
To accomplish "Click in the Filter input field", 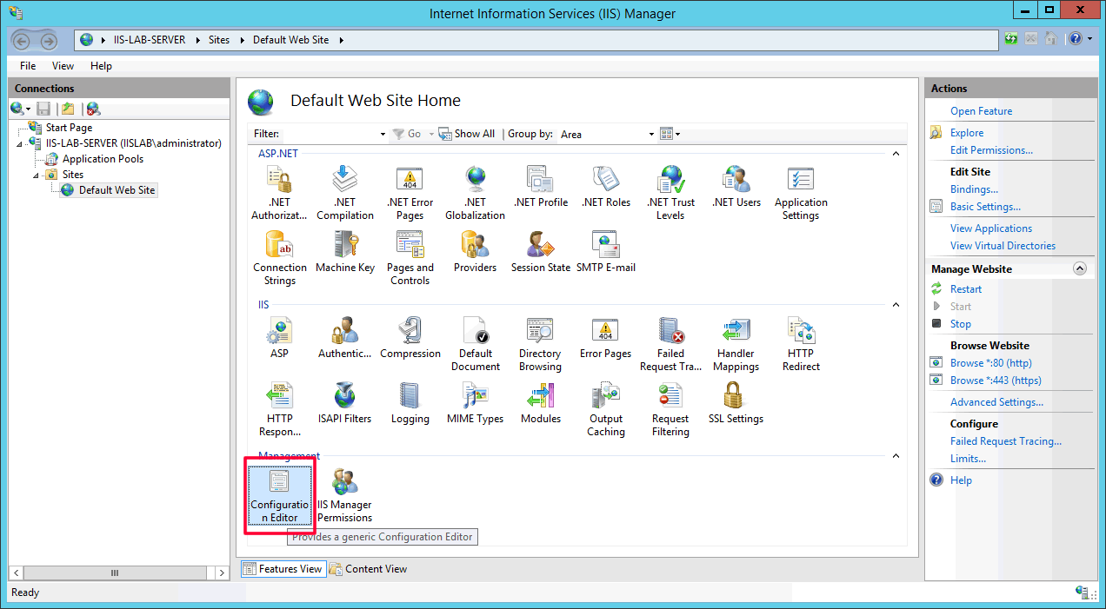I will click(x=330, y=135).
